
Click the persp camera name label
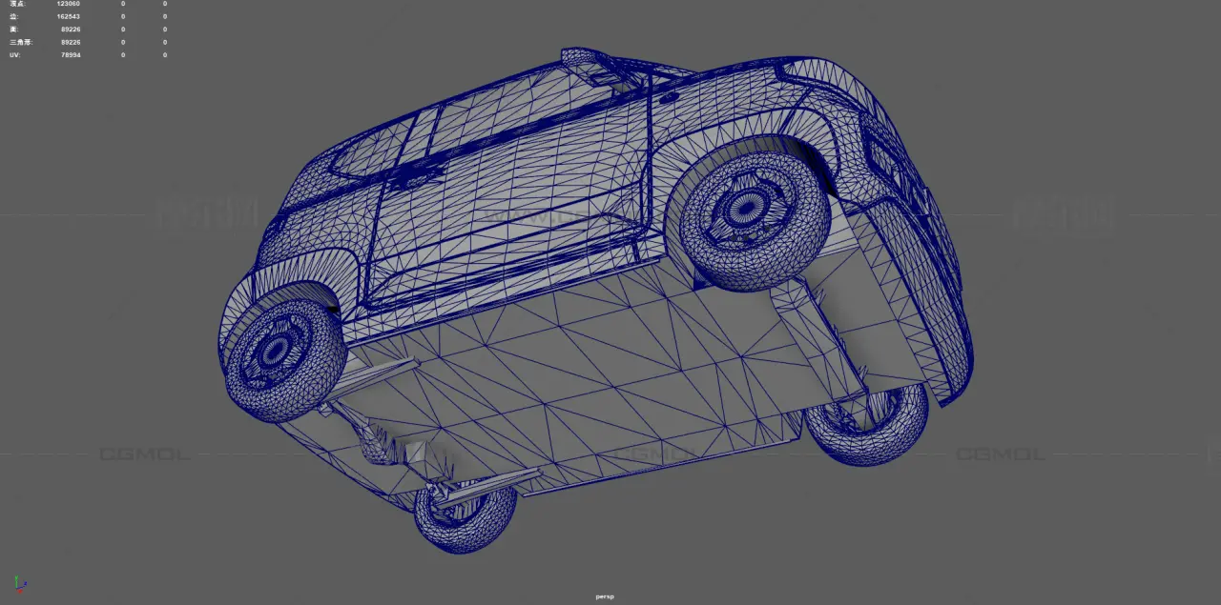605,596
